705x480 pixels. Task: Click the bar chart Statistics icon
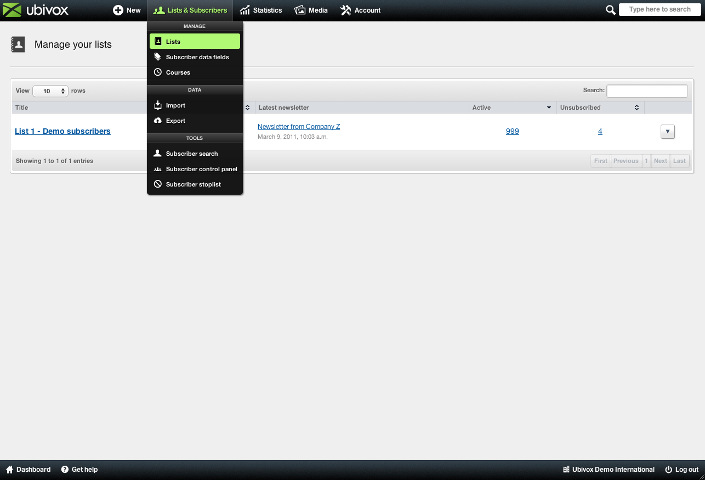tap(245, 10)
